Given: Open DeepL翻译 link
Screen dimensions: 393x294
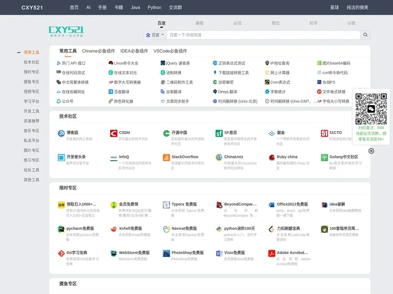Looking at the screenshot, I should [225, 92].
